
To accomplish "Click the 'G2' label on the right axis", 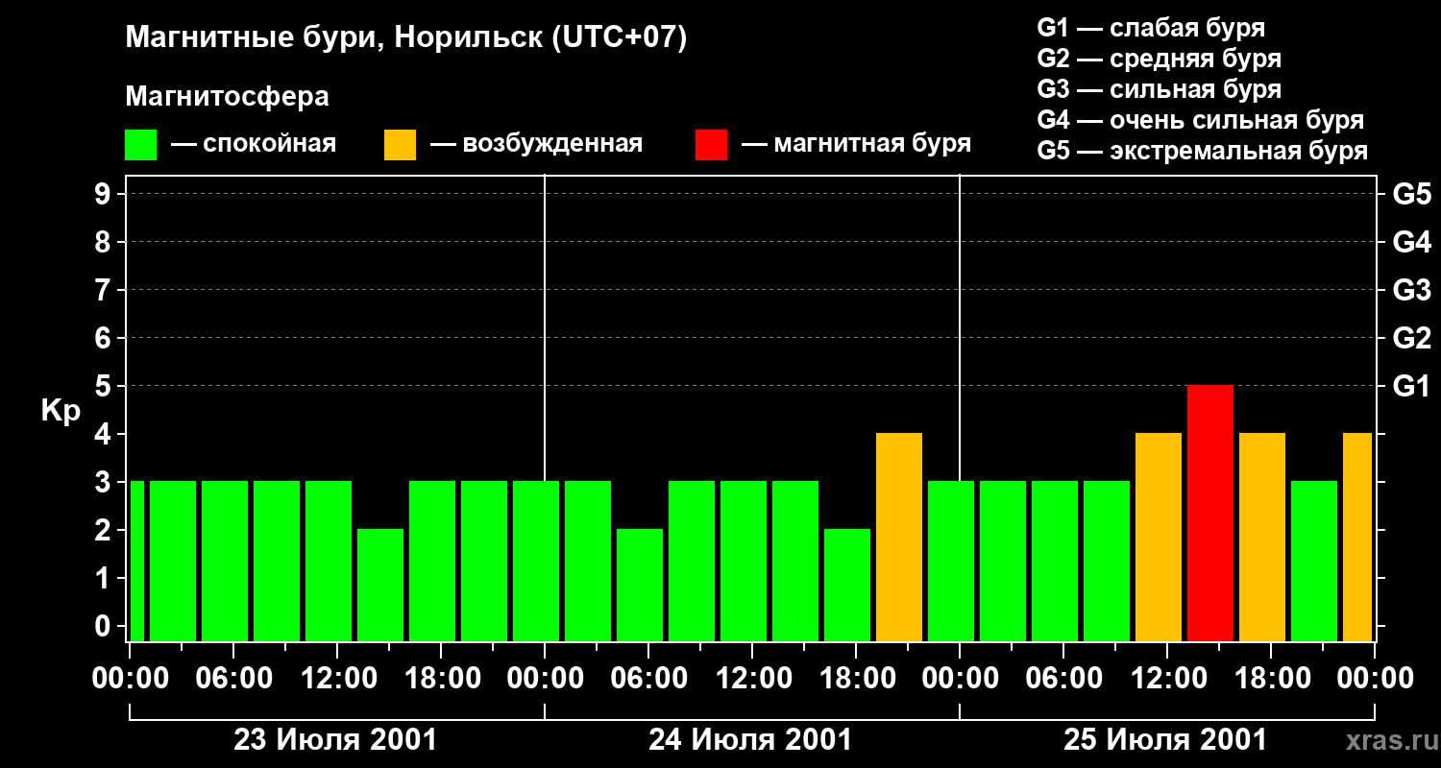I will coord(1411,338).
